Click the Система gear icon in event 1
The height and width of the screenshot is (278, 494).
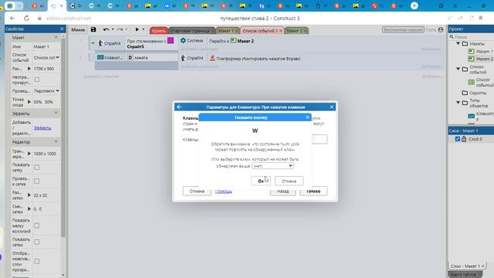[183, 40]
